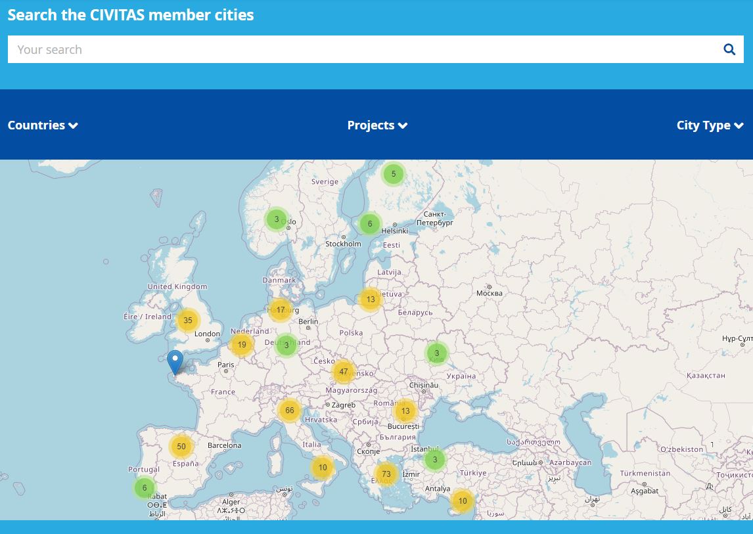Select the blue map pin near Brittany
The height and width of the screenshot is (534, 753).
click(175, 363)
